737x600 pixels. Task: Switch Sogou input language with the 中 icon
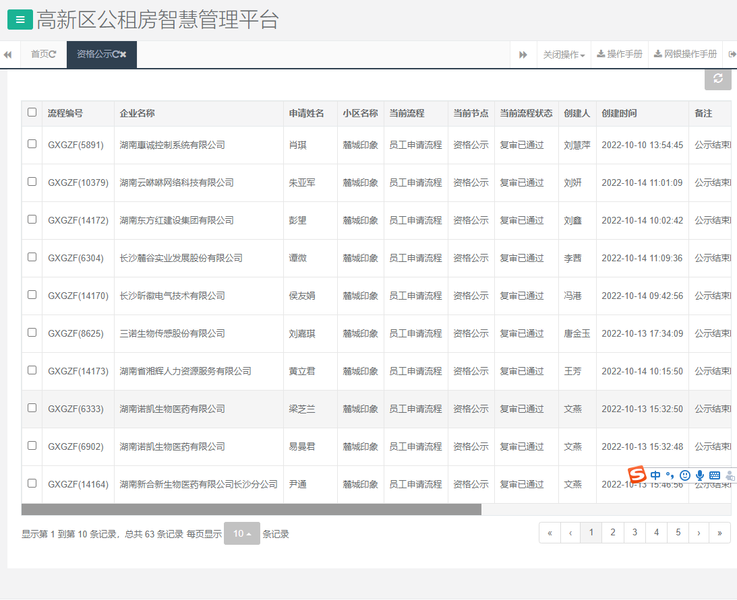click(x=655, y=475)
